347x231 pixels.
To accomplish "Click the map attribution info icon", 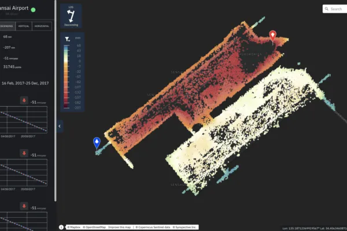I will pyautogui.click(x=62, y=227).
